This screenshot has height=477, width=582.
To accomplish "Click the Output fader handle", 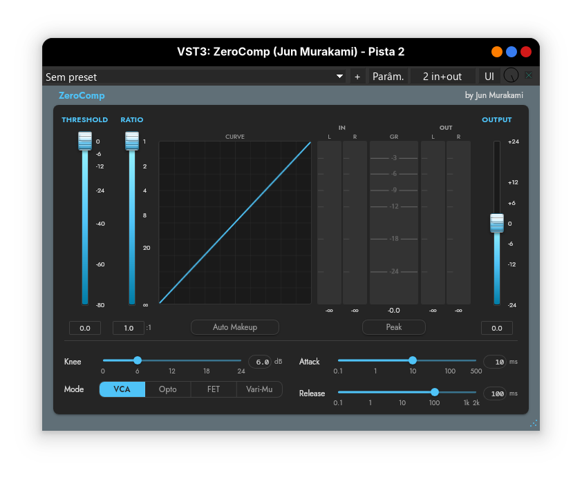I will [497, 223].
